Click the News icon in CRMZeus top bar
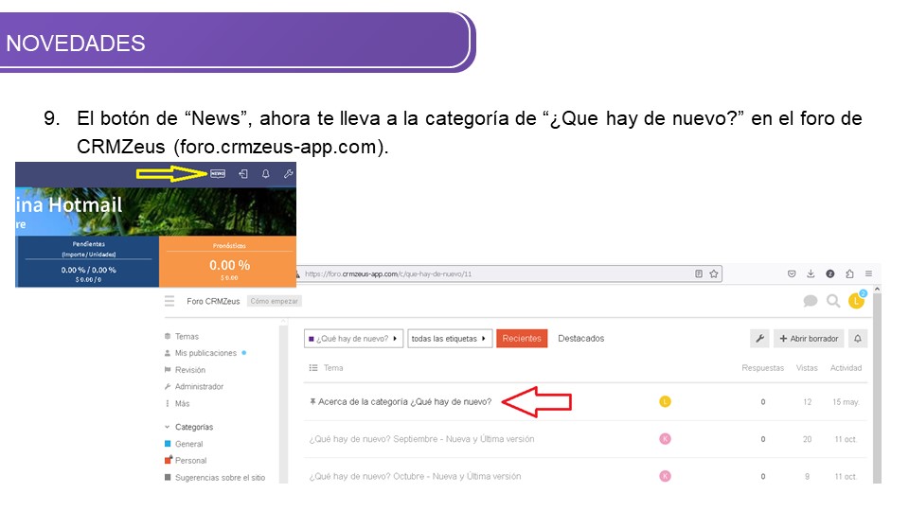Viewport: 909px width, 511px height. pos(218,174)
